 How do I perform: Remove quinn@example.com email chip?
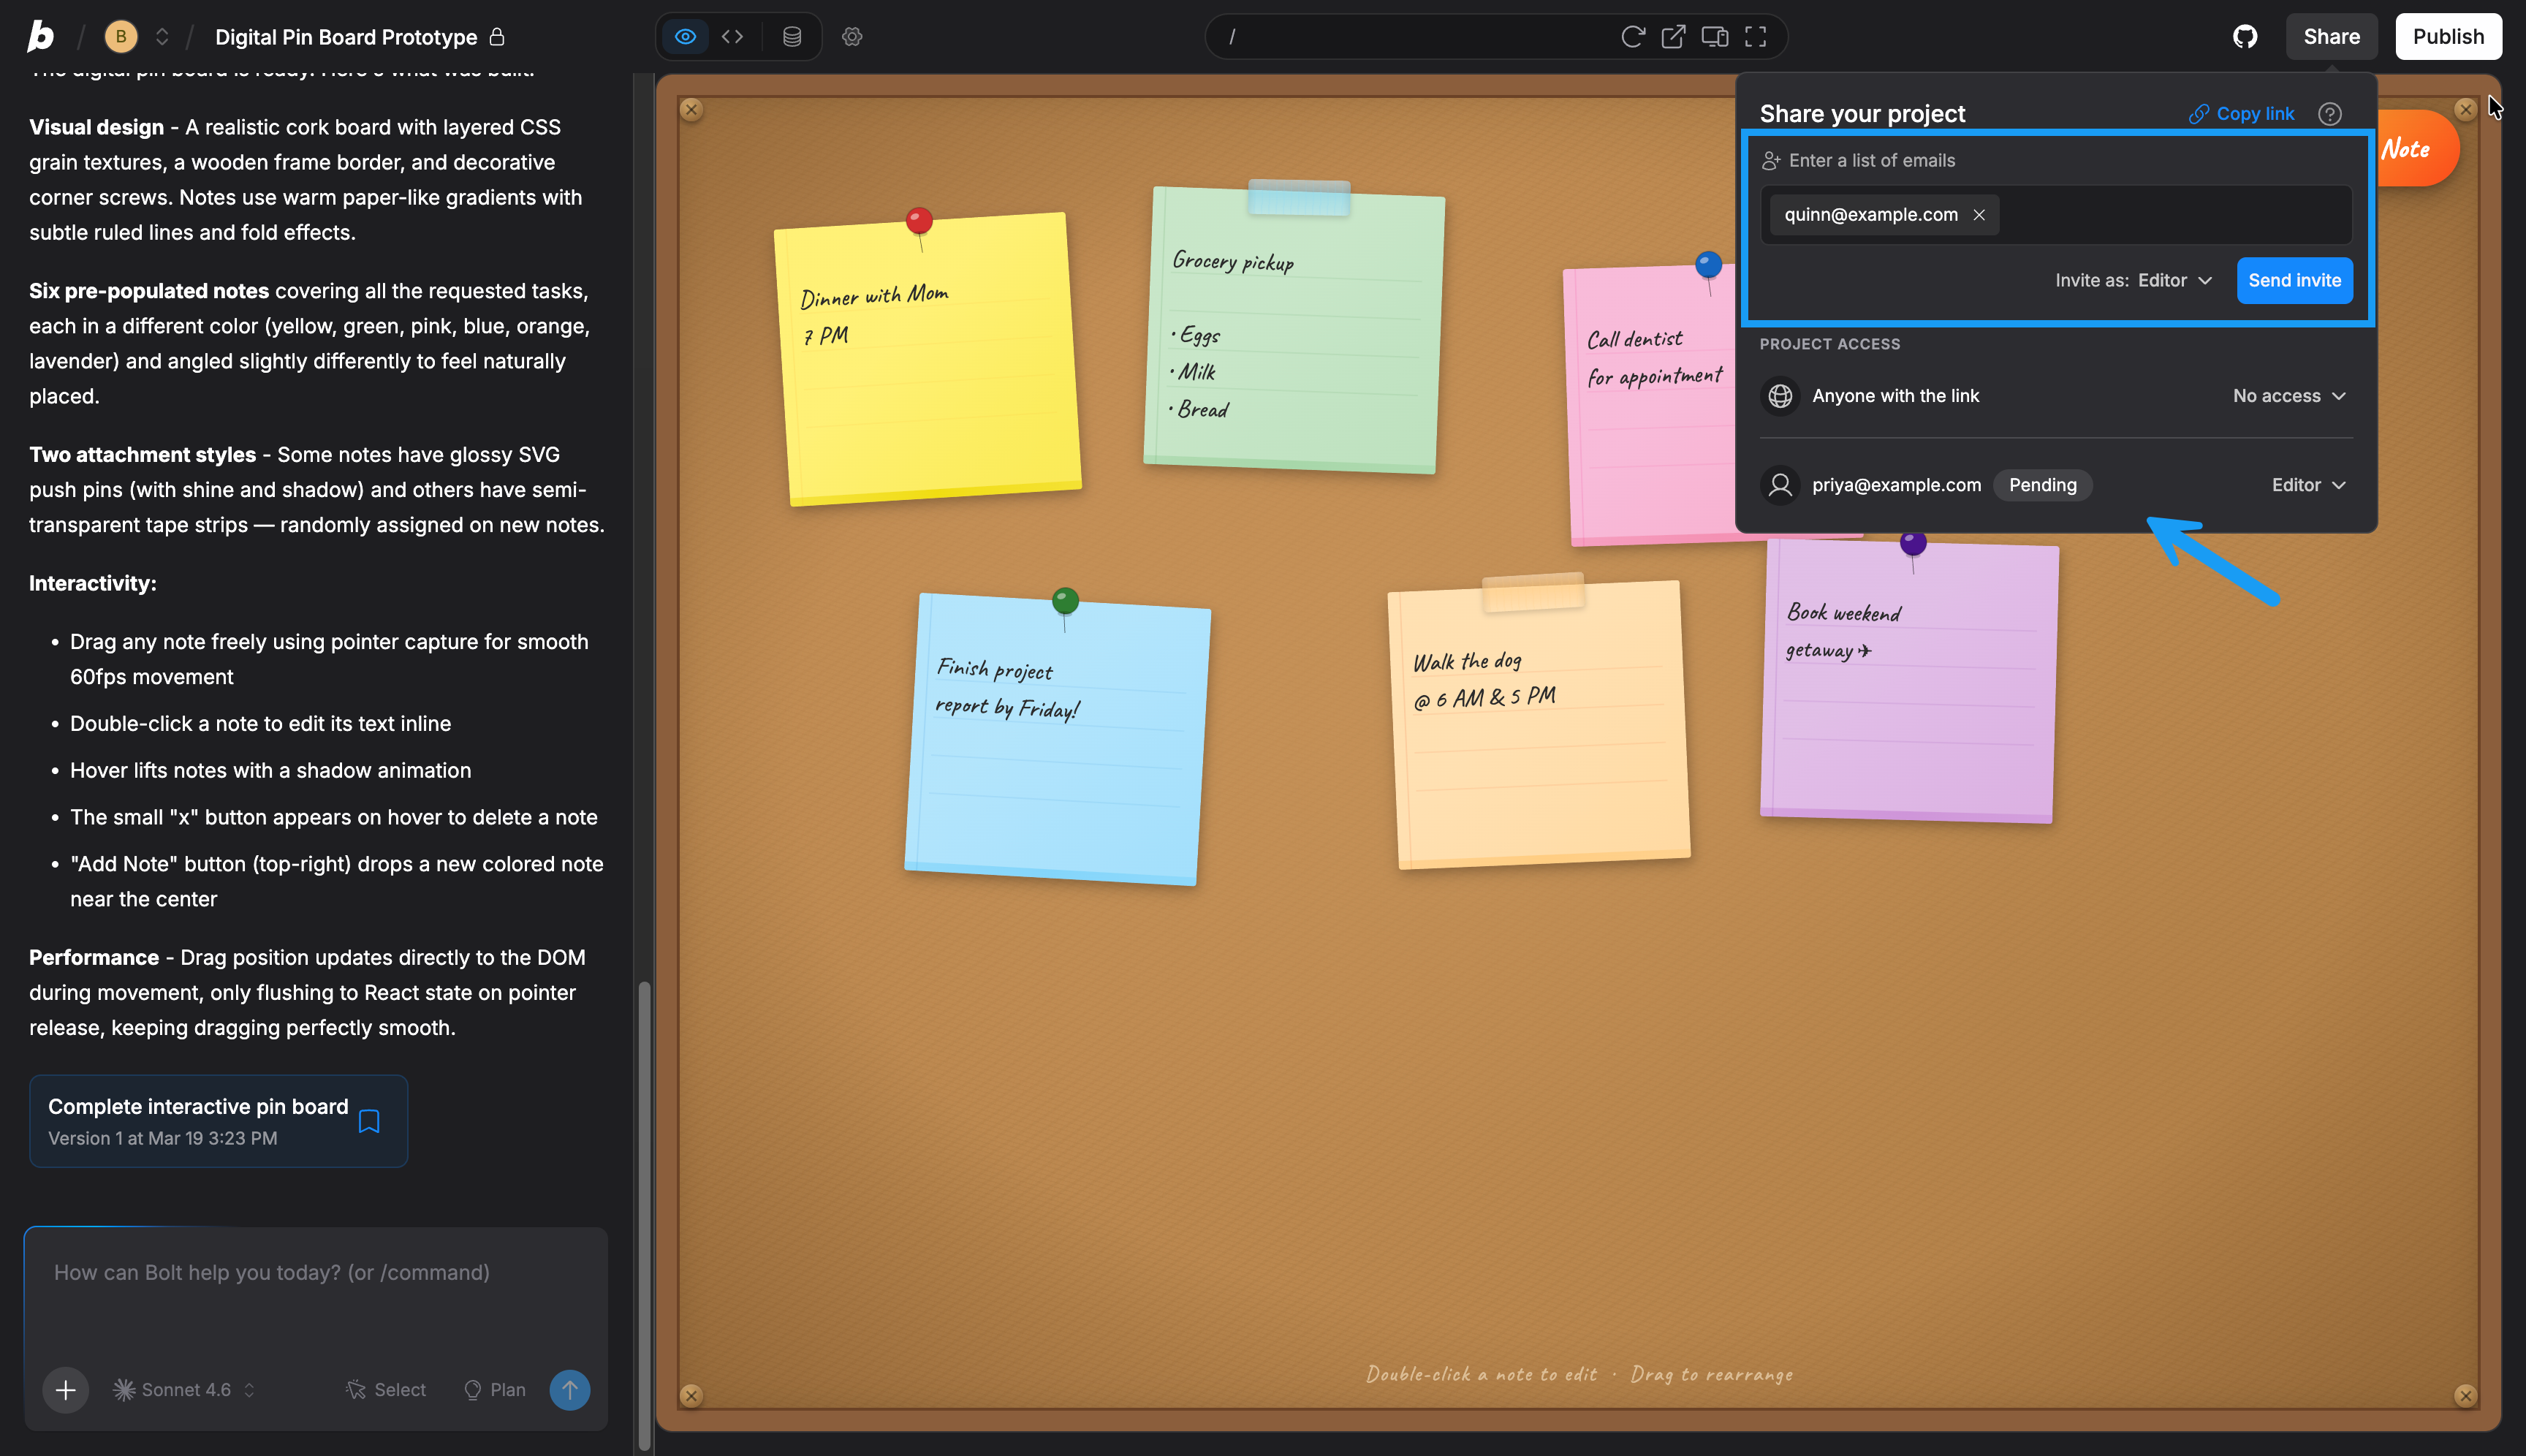(x=1978, y=215)
